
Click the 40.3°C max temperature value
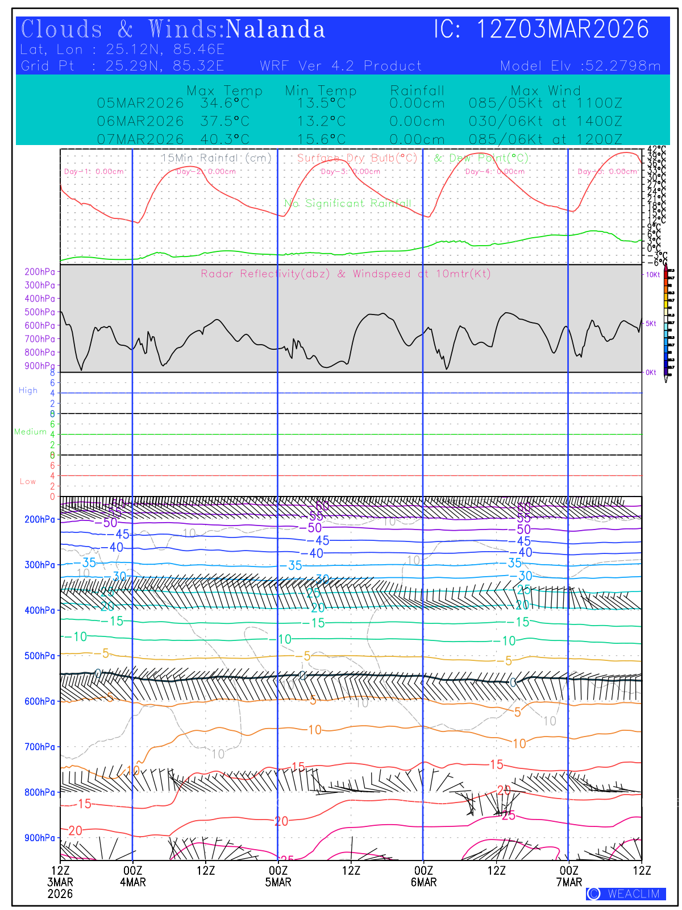(x=224, y=139)
